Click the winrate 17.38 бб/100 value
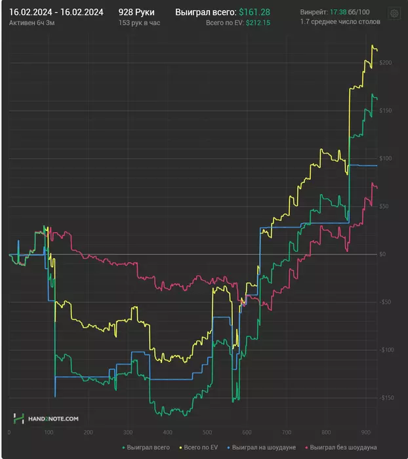Screen dimensions: 408x459 (350, 12)
